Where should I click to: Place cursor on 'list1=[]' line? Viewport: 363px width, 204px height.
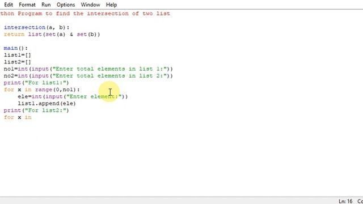tap(18, 56)
